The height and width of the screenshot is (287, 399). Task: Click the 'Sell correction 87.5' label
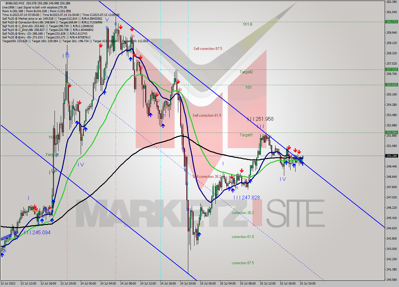pos(208,49)
